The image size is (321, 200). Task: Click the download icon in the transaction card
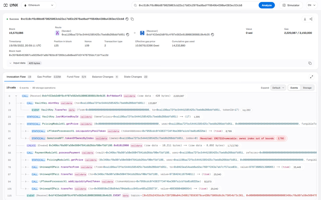305,19
